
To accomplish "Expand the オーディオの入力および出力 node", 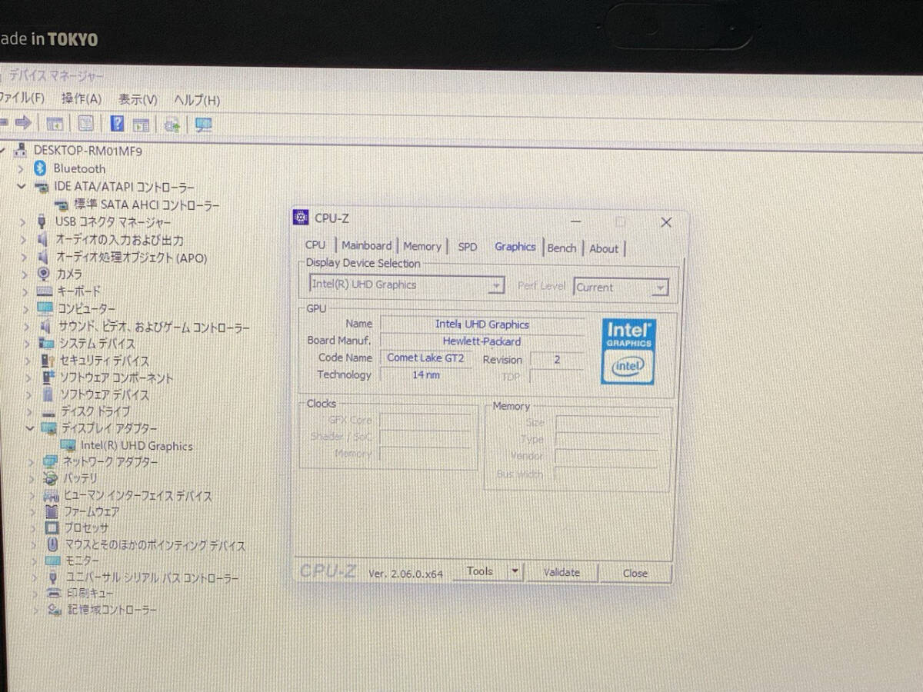I will pyautogui.click(x=25, y=239).
